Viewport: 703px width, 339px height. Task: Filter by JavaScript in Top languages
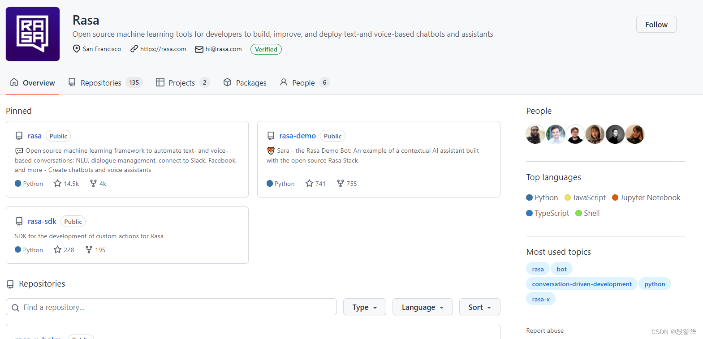(x=585, y=197)
